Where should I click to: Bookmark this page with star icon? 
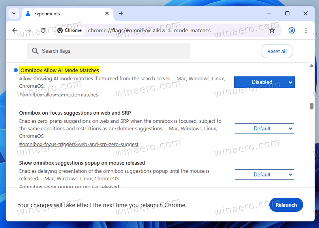pos(272,30)
